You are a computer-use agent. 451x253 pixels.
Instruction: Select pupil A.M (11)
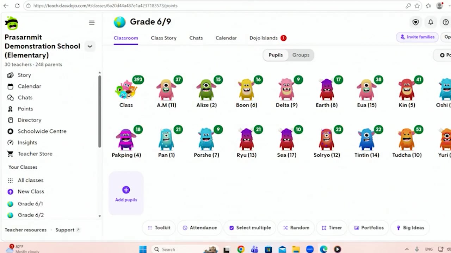(x=167, y=92)
